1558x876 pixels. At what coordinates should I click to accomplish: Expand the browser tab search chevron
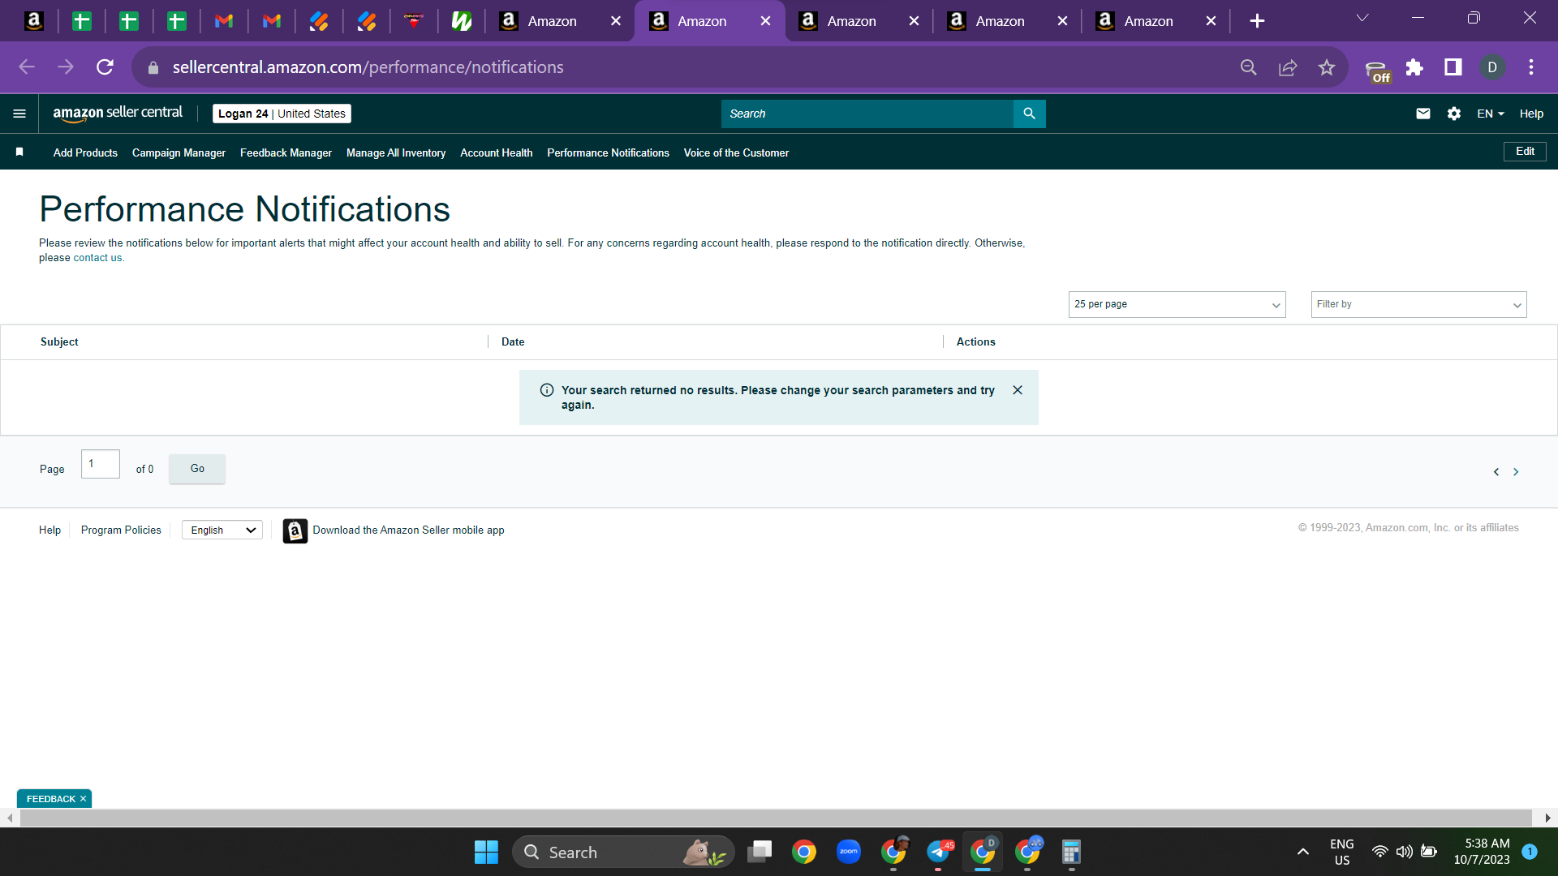click(1362, 18)
